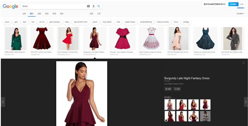Open the Mary Poppins Dress thumbnail
The image size is (248, 126).
[151, 39]
